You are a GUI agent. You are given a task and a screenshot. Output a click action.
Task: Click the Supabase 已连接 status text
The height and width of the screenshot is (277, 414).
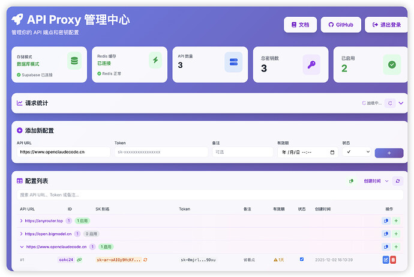point(37,75)
